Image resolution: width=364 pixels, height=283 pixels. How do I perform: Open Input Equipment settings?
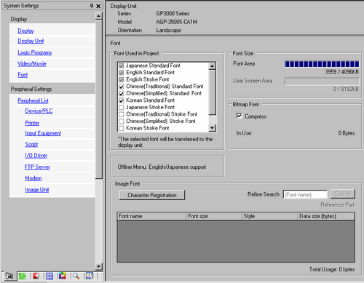click(43, 133)
